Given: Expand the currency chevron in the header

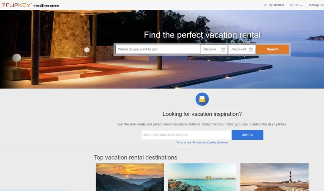Looking at the screenshot, I should 302,5.
